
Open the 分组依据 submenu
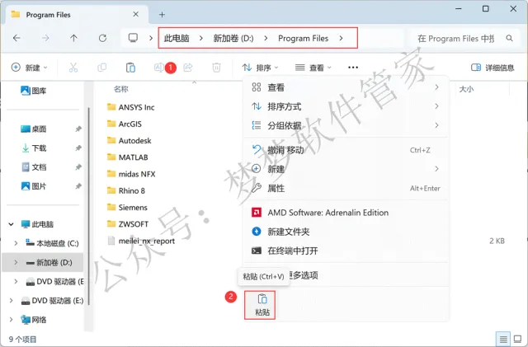click(346, 125)
